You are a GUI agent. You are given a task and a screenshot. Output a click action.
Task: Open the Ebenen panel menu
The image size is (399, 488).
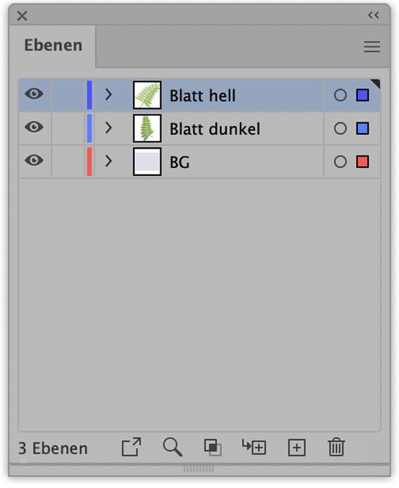coord(372,46)
